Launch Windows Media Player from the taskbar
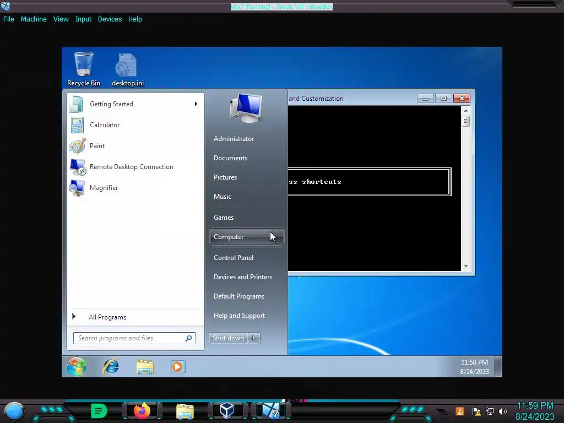 pyautogui.click(x=178, y=366)
